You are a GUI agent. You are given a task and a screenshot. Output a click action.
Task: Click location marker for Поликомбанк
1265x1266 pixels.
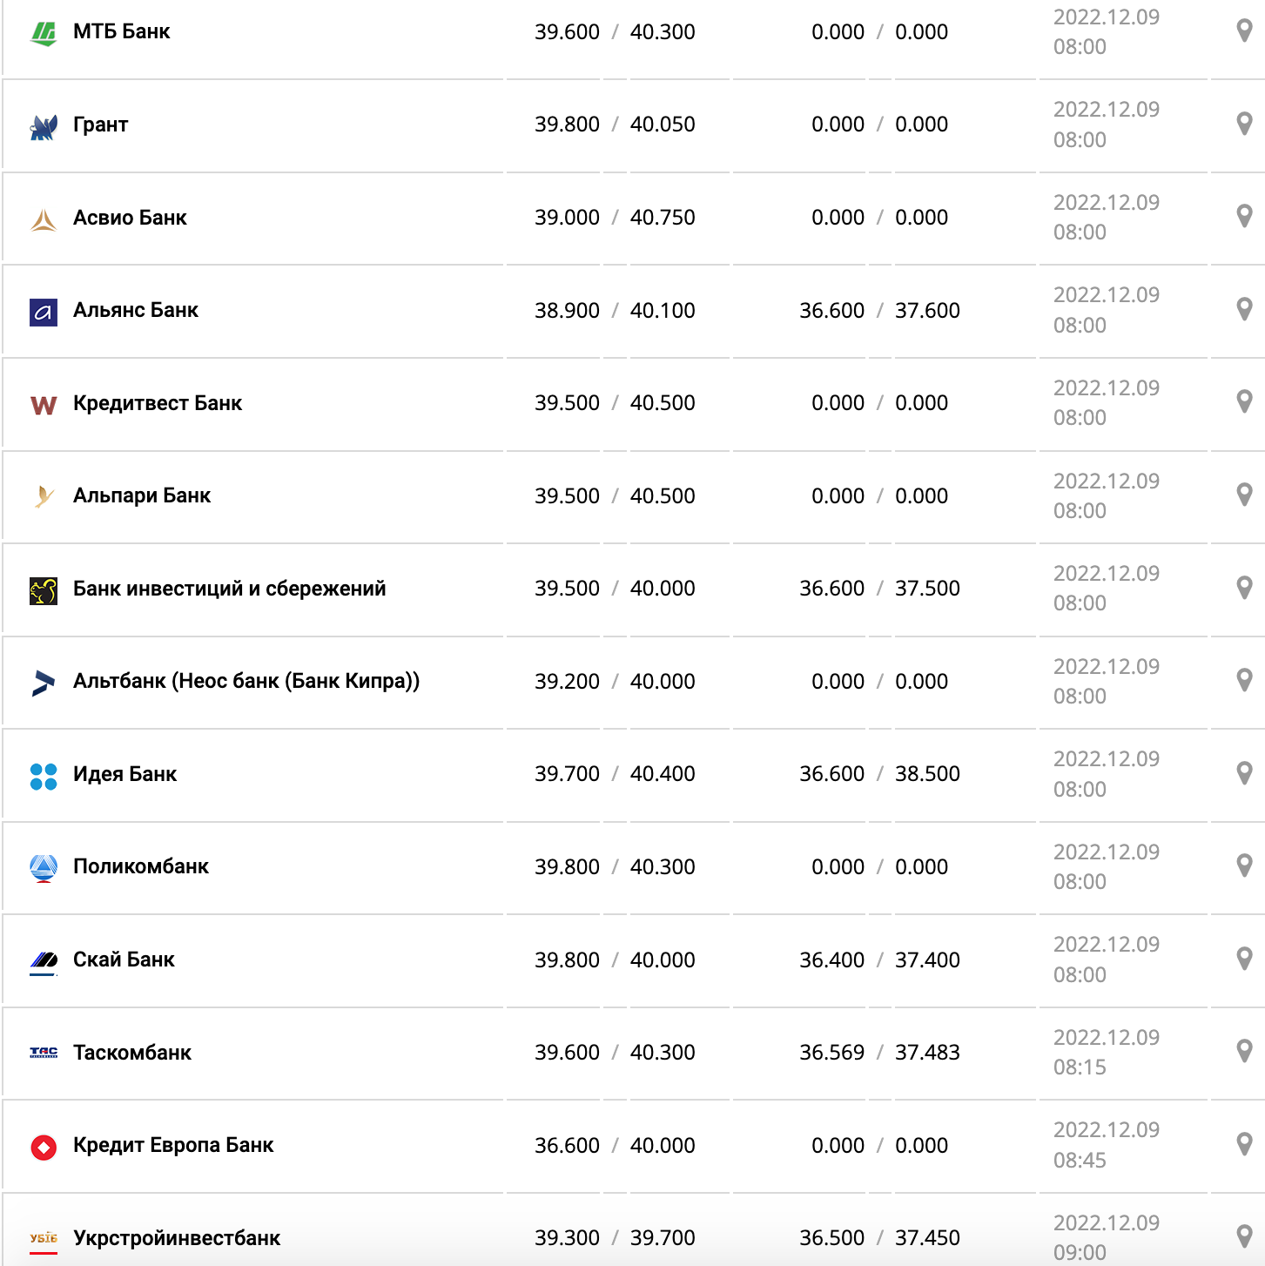tap(1244, 865)
